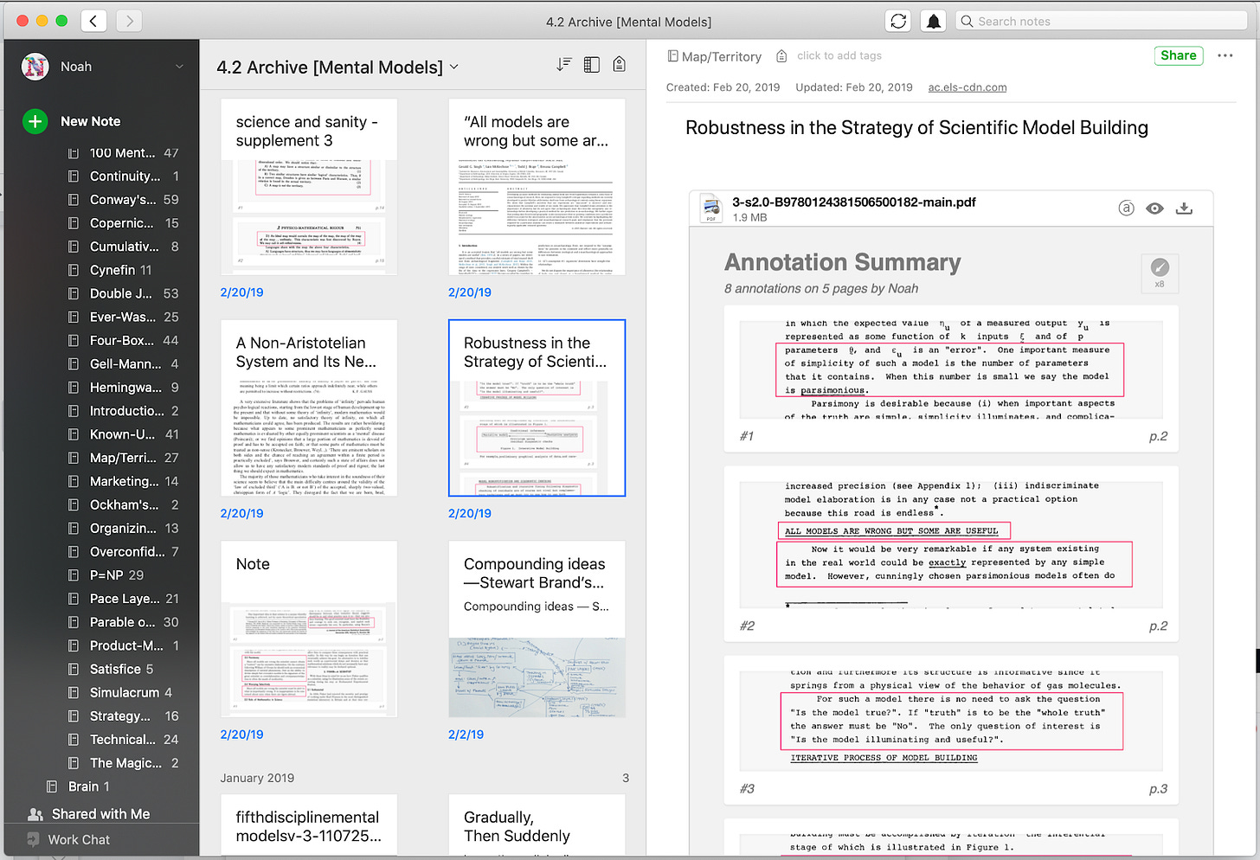Click the Search notes field
Screen dimensions: 1260x860
1102,21
